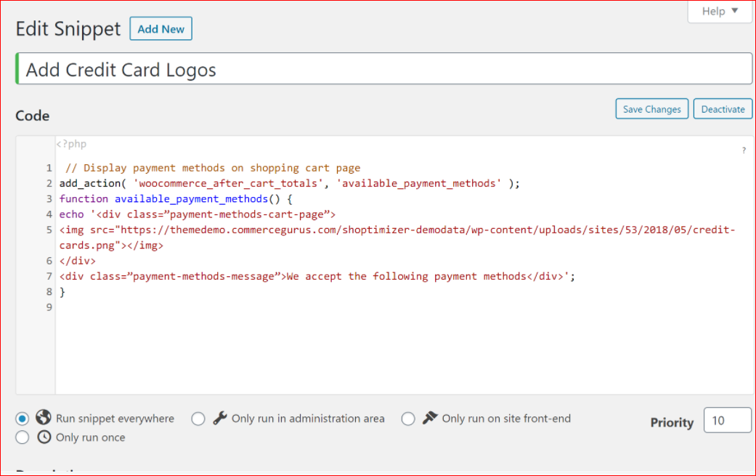Focus the snippet title field Add Credit Card Logos

[x=383, y=70]
